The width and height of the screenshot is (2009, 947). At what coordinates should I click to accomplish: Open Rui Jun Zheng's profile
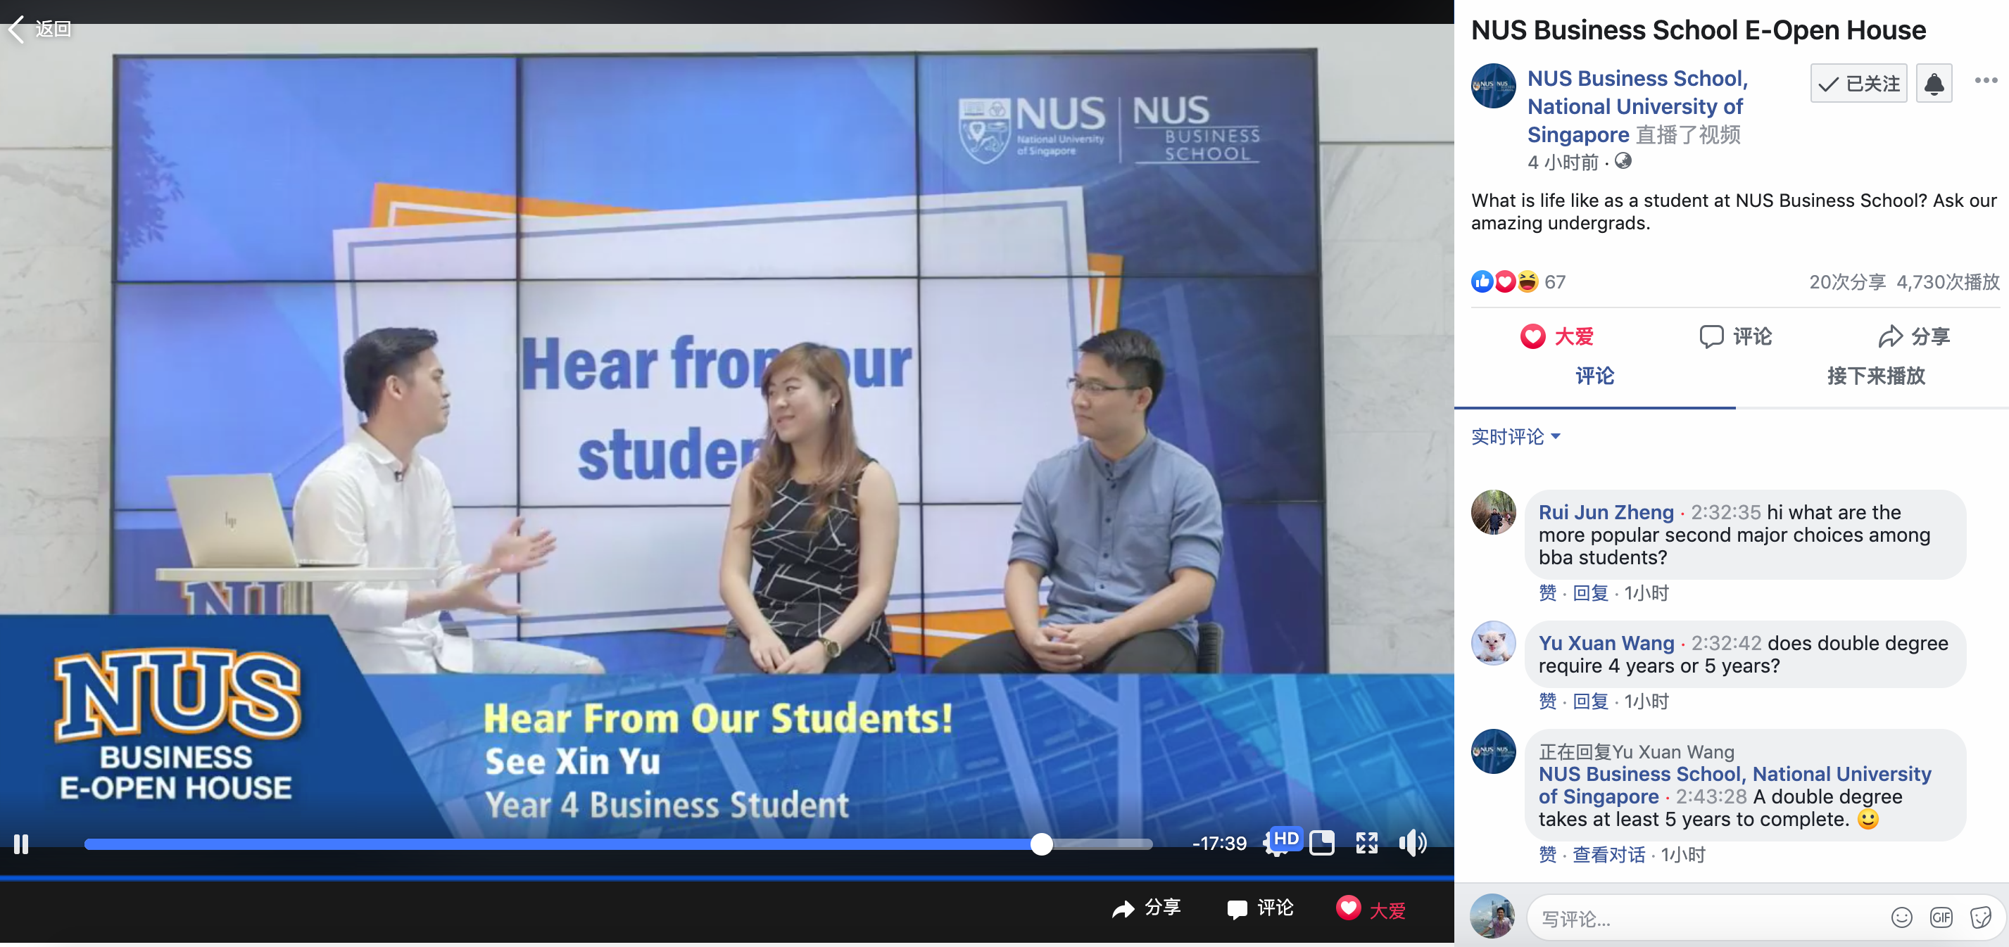[1605, 512]
